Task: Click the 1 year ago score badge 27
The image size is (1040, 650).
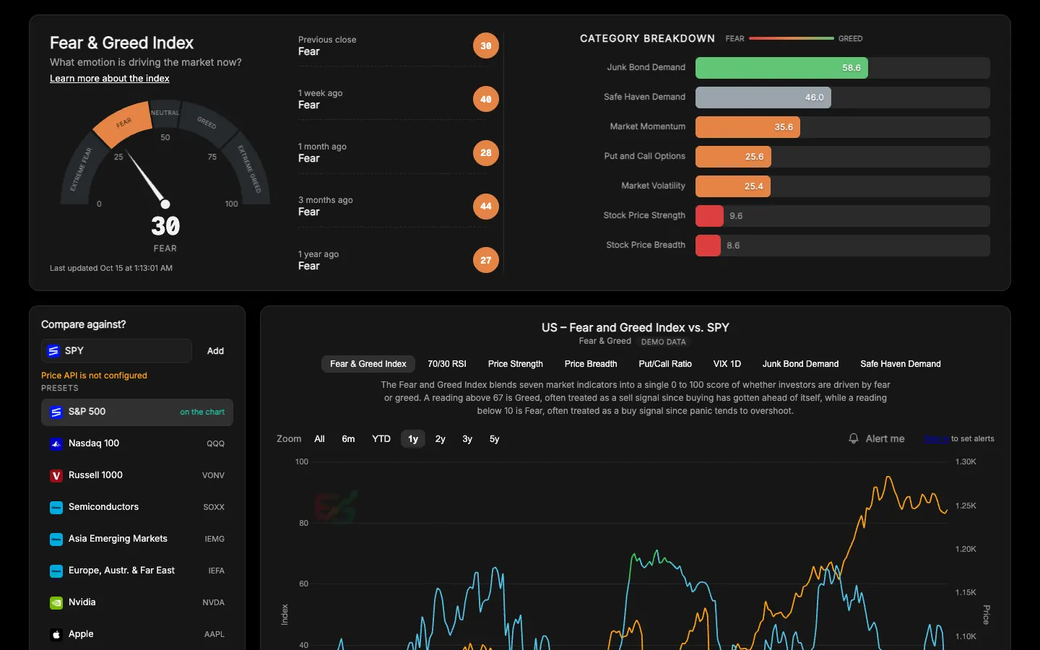Action: tap(486, 260)
